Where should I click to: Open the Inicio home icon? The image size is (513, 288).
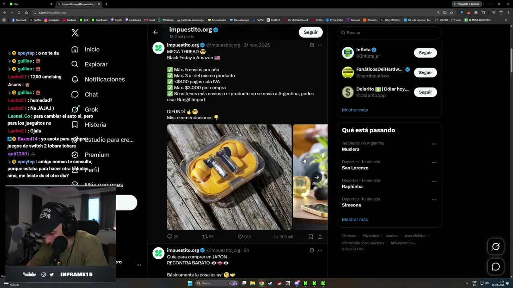(x=75, y=49)
